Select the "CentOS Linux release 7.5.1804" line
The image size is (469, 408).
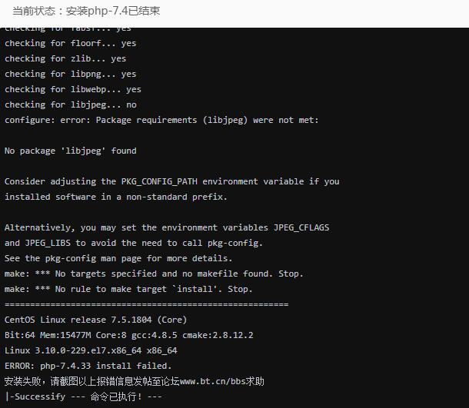95,320
